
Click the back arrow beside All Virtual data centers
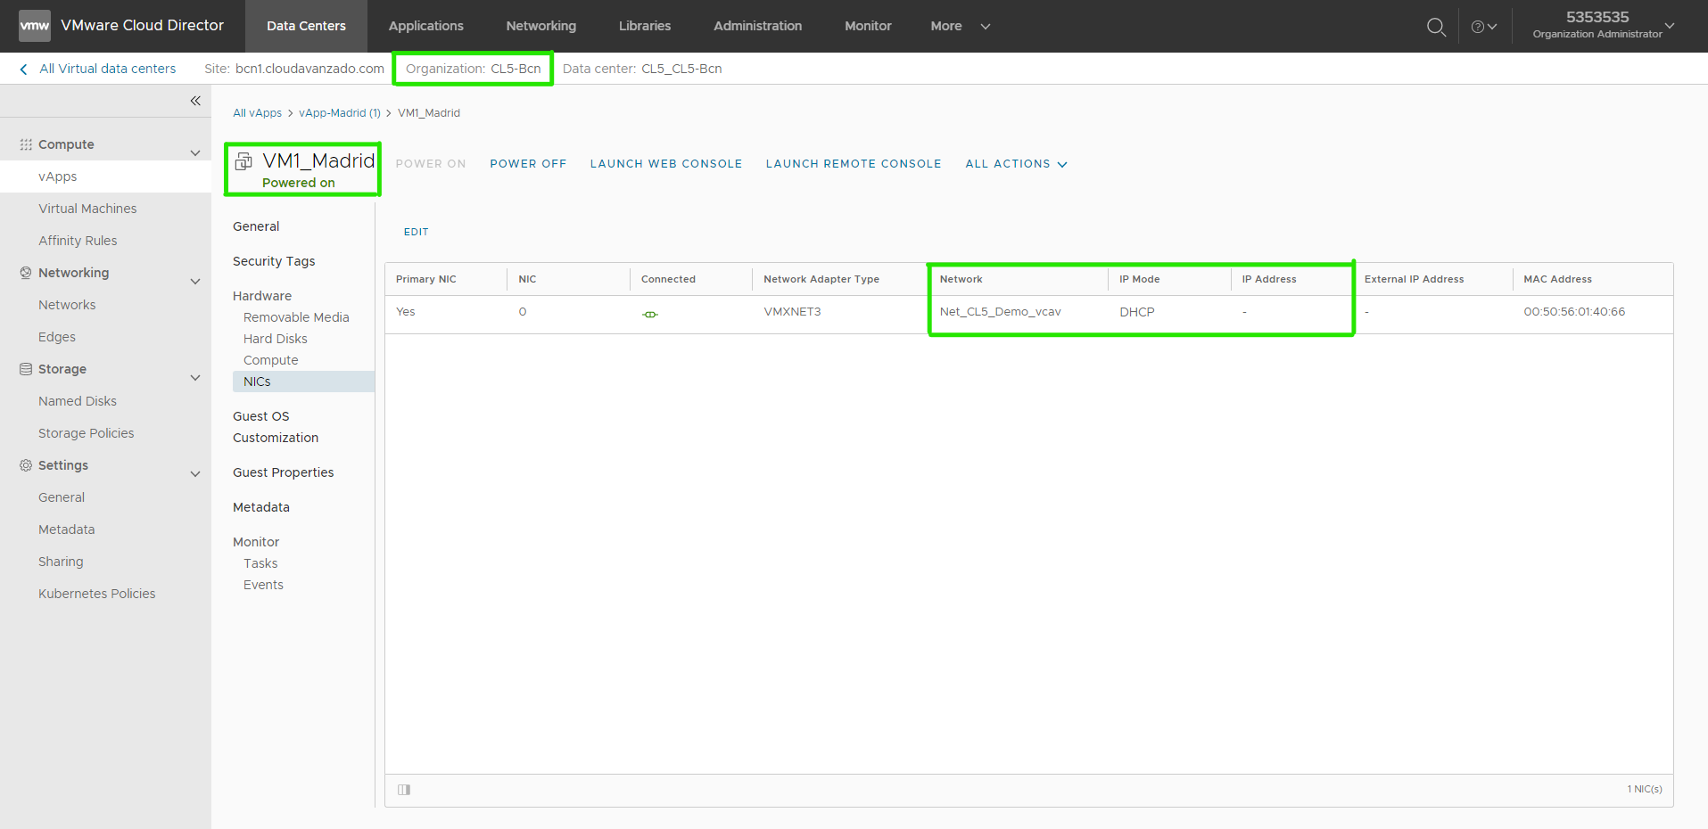(23, 69)
